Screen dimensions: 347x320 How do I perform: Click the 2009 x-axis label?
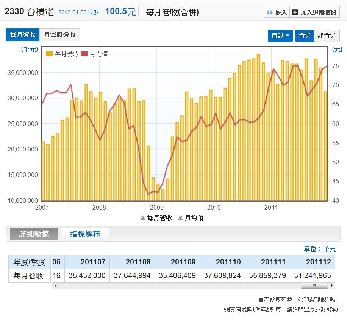pyautogui.click(x=157, y=207)
